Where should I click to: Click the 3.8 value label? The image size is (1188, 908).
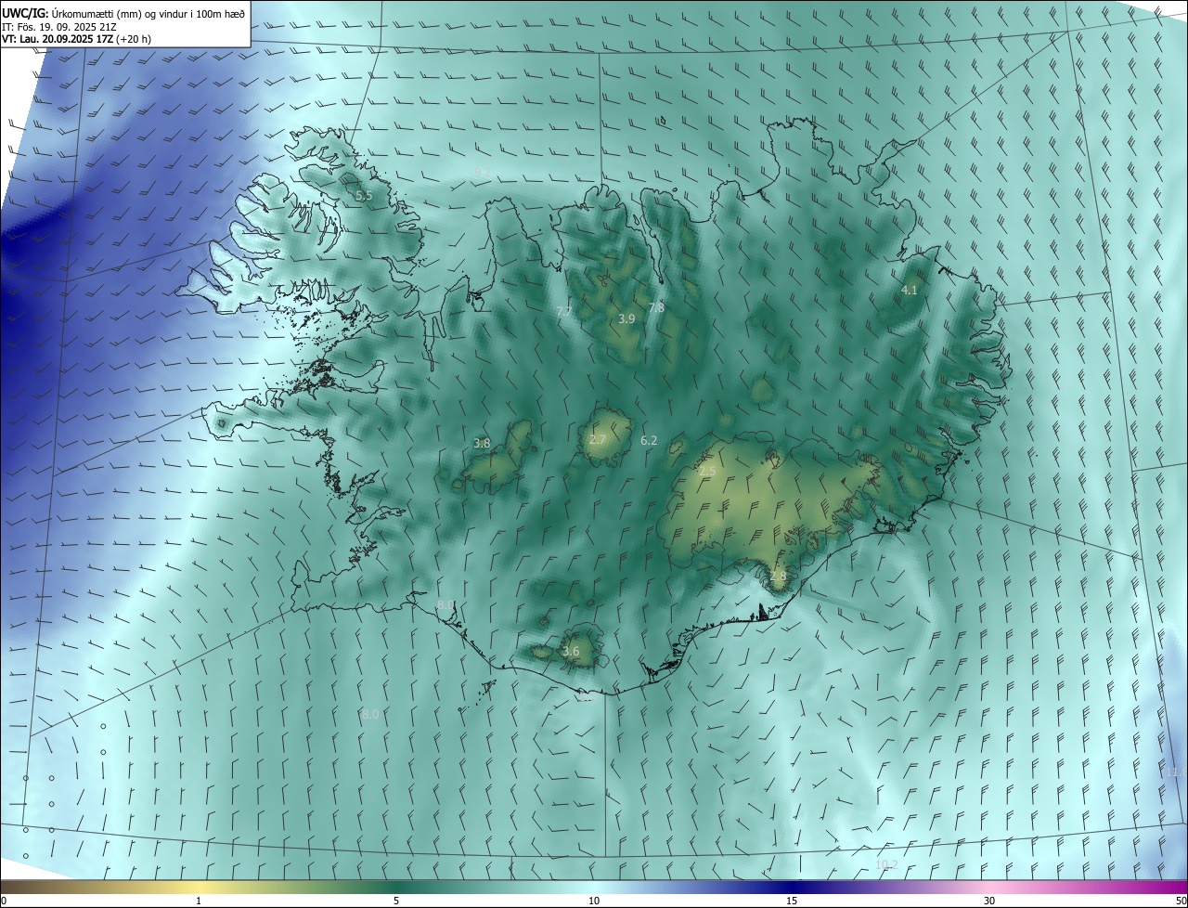point(482,444)
